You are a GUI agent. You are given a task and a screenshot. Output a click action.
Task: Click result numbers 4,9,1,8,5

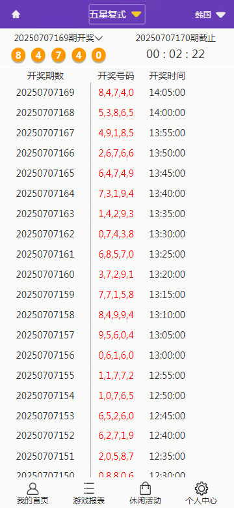point(116,133)
